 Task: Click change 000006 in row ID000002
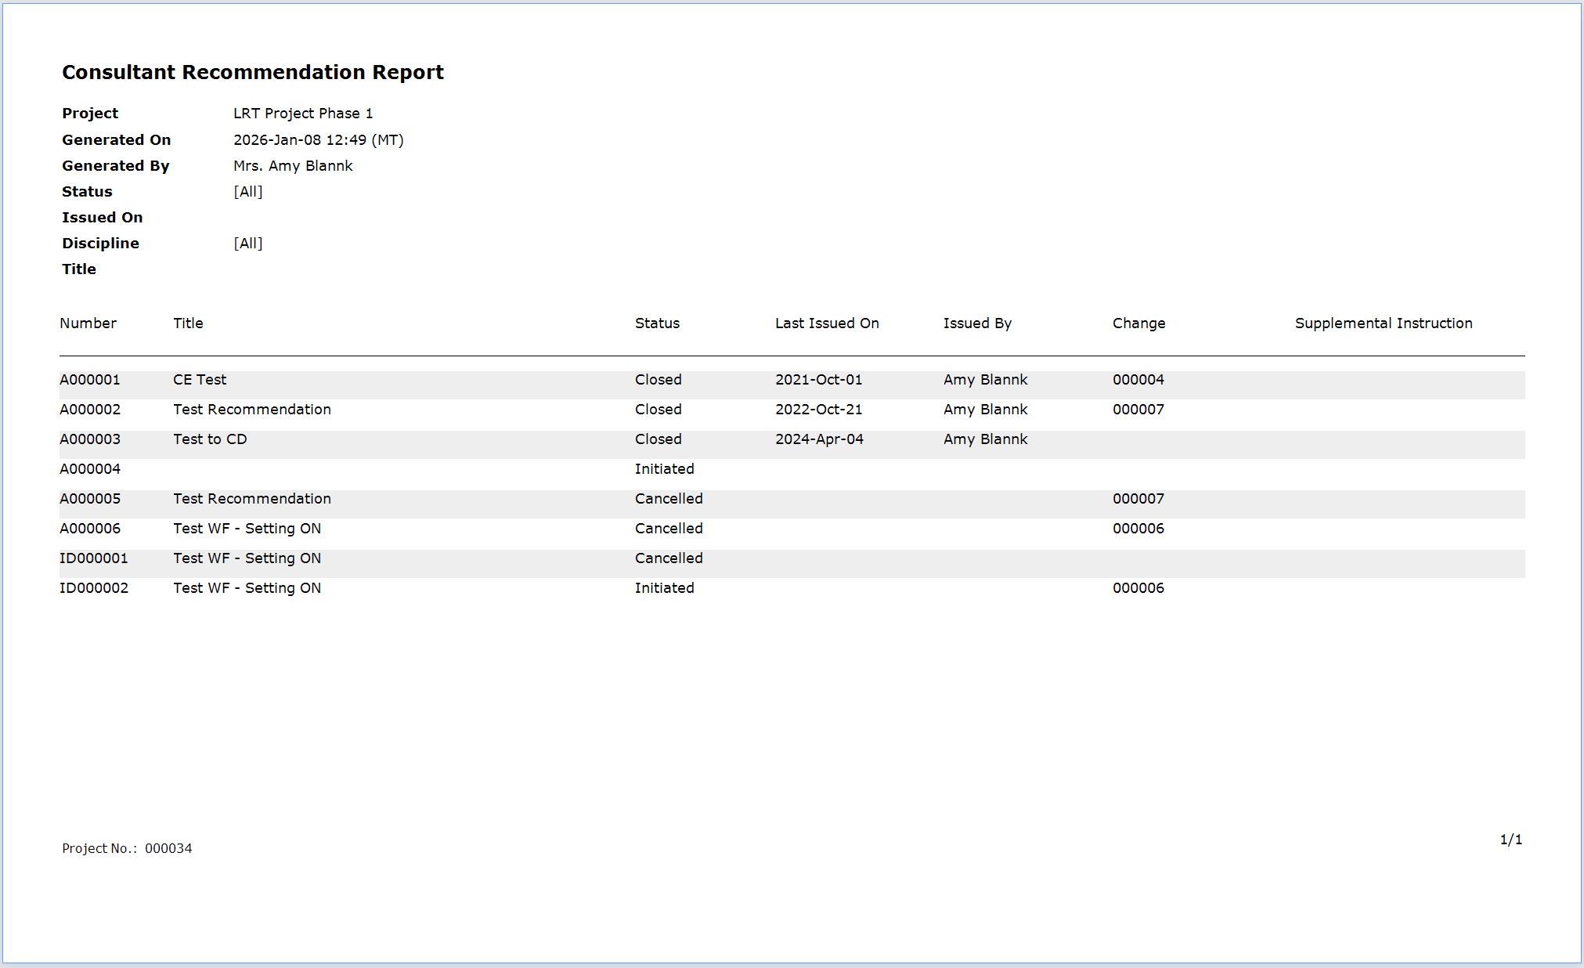(1138, 588)
